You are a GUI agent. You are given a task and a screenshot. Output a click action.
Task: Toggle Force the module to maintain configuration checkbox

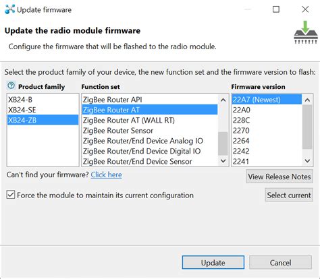pyautogui.click(x=11, y=195)
